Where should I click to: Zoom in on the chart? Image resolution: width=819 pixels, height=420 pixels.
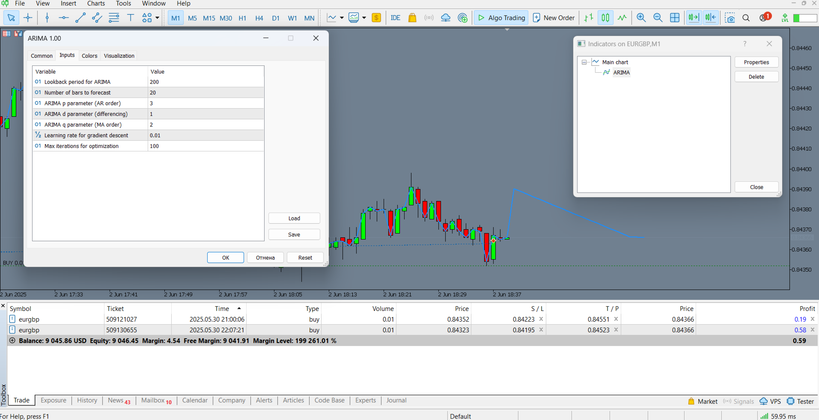click(641, 18)
